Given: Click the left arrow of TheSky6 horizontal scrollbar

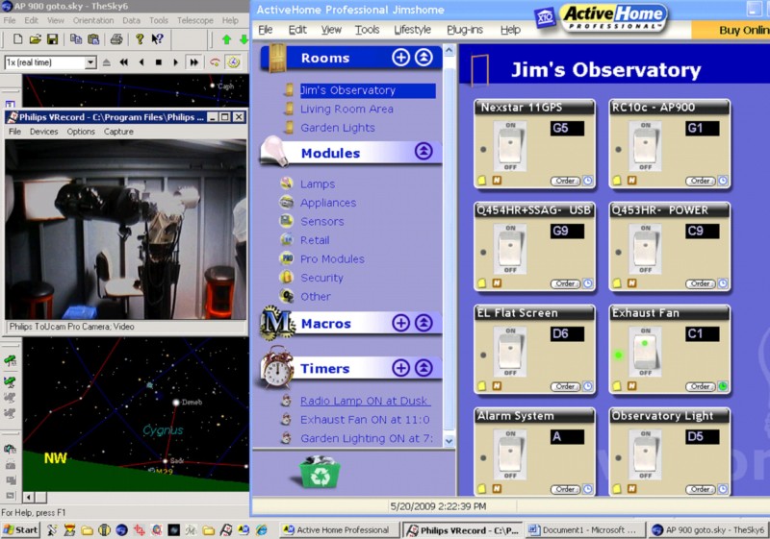Looking at the screenshot, I should click(x=29, y=498).
